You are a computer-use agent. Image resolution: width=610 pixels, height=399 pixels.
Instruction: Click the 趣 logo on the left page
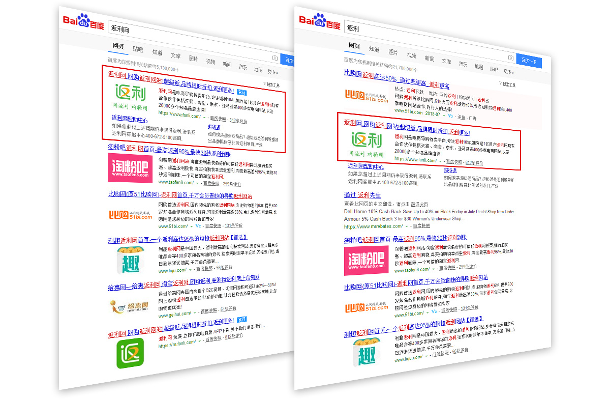(129, 260)
